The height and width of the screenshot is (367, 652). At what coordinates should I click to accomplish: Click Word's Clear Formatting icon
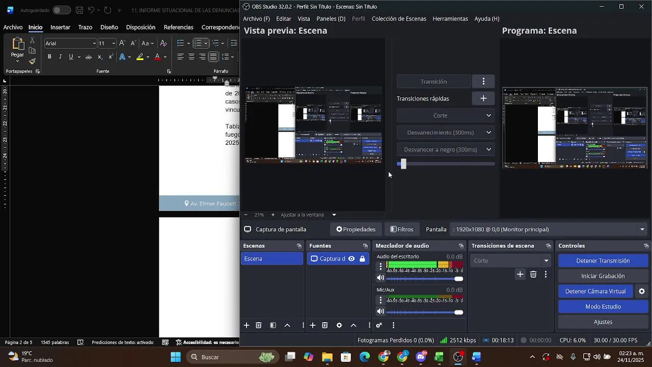coord(164,43)
